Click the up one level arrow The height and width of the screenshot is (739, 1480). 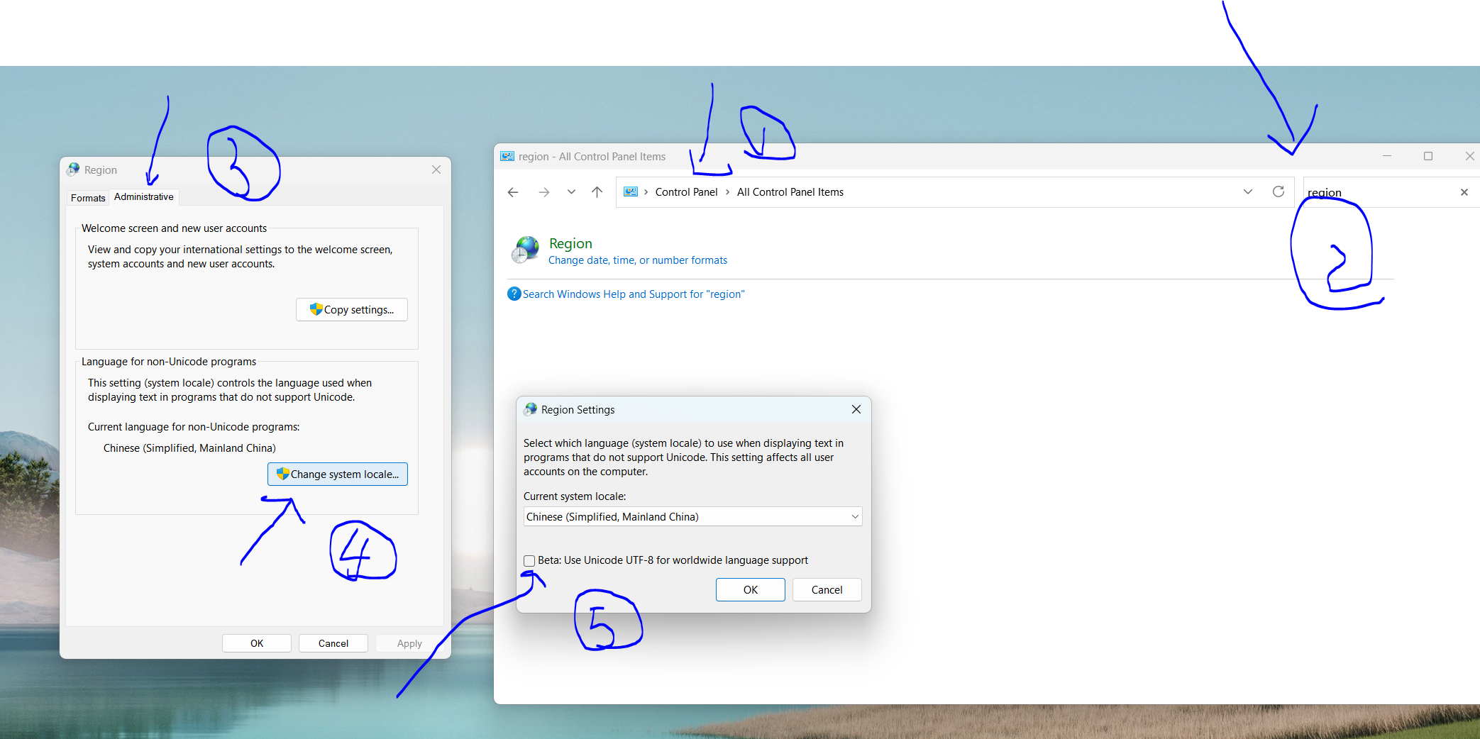[597, 191]
